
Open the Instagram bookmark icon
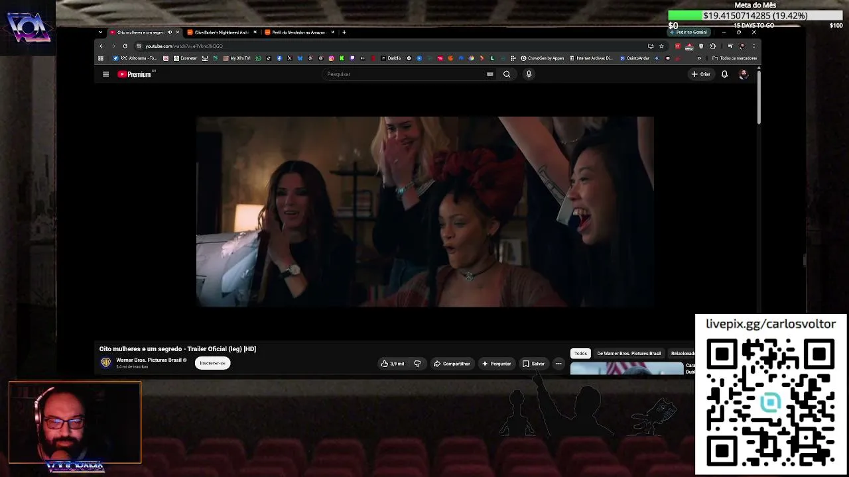tap(331, 58)
